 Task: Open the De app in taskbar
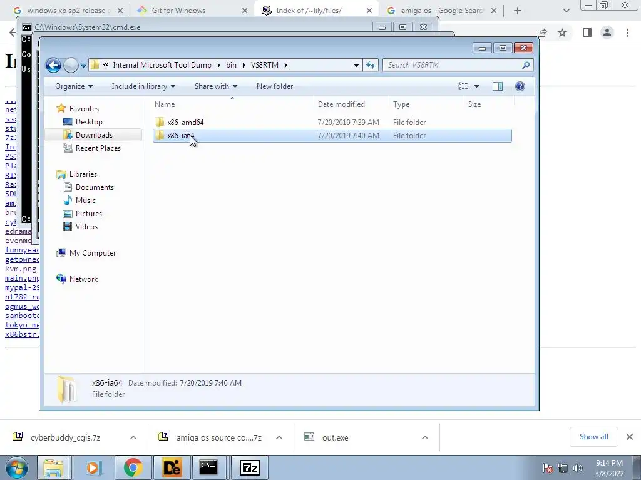point(172,467)
